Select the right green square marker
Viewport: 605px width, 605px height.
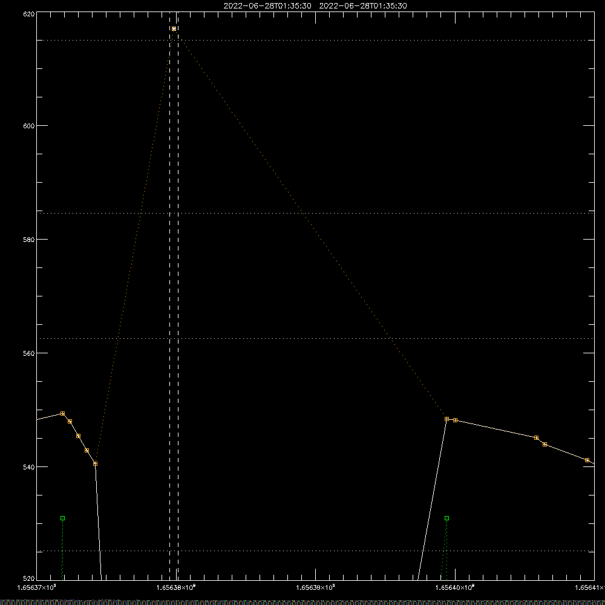pos(447,518)
